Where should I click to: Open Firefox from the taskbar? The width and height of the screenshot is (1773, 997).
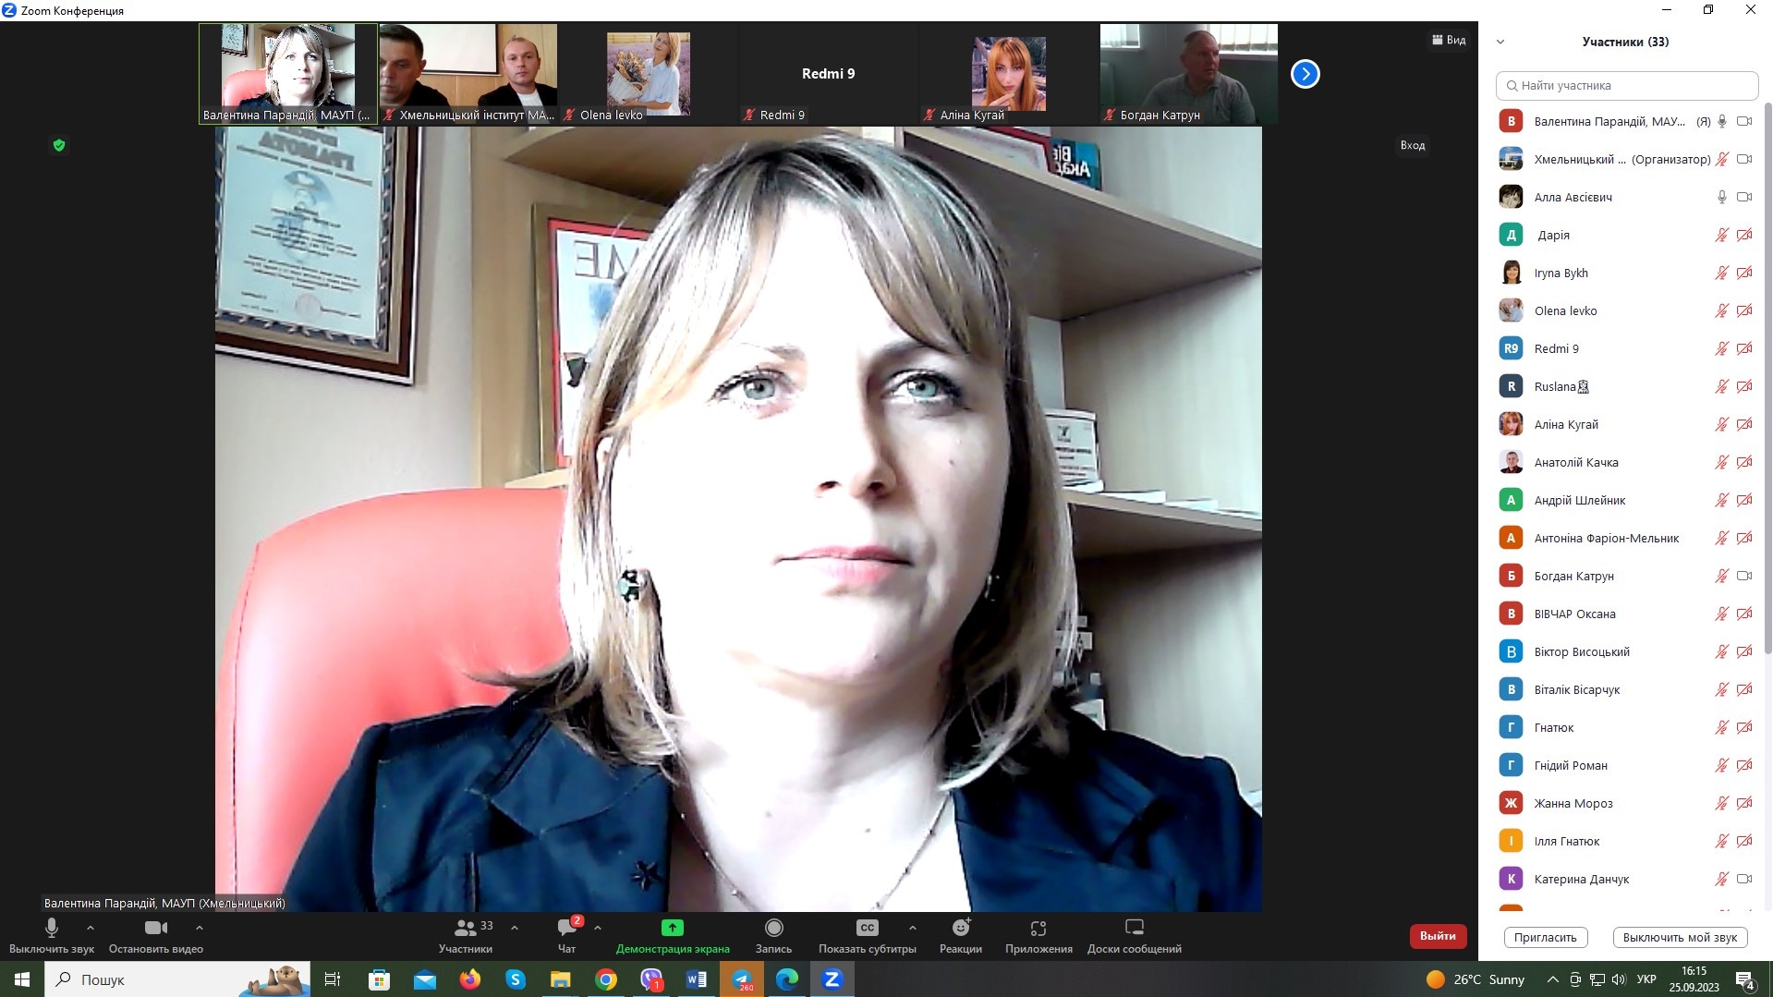[x=470, y=979]
